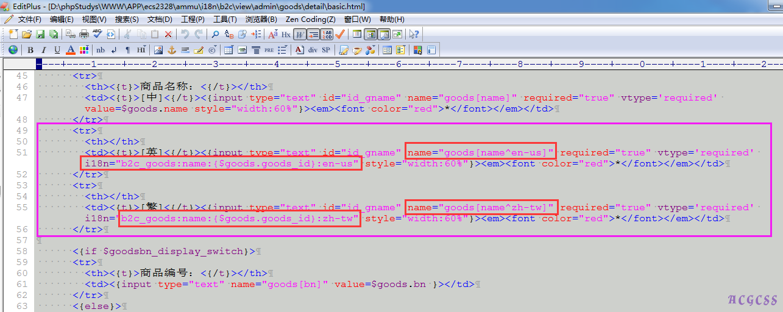This screenshot has height=312, width=783.
Task: Open the font Aa dropdown
Action: coord(272,34)
